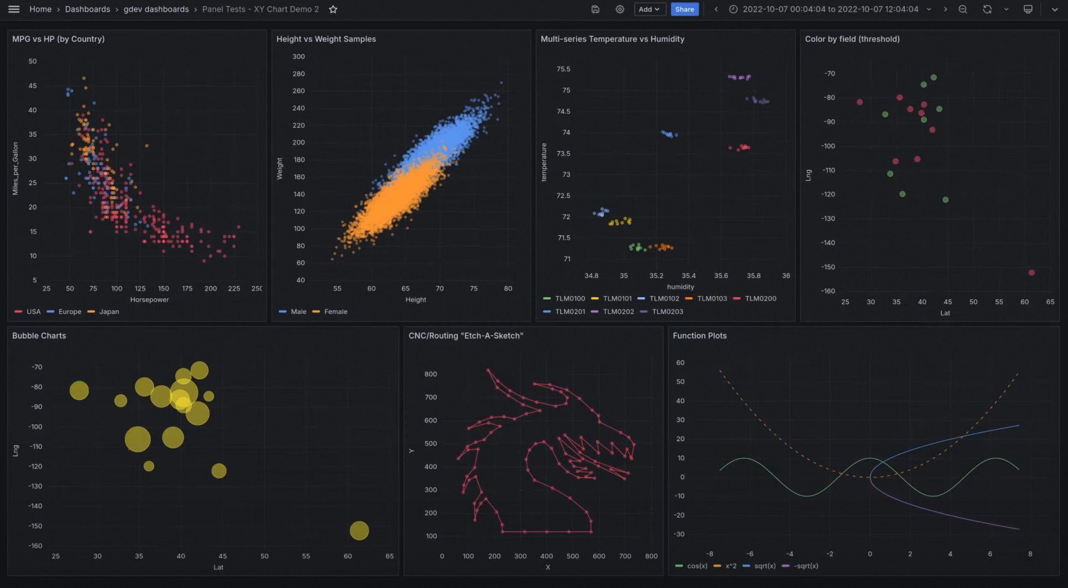The height and width of the screenshot is (588, 1068).
Task: Click the Home breadcrumb link
Action: pos(40,9)
